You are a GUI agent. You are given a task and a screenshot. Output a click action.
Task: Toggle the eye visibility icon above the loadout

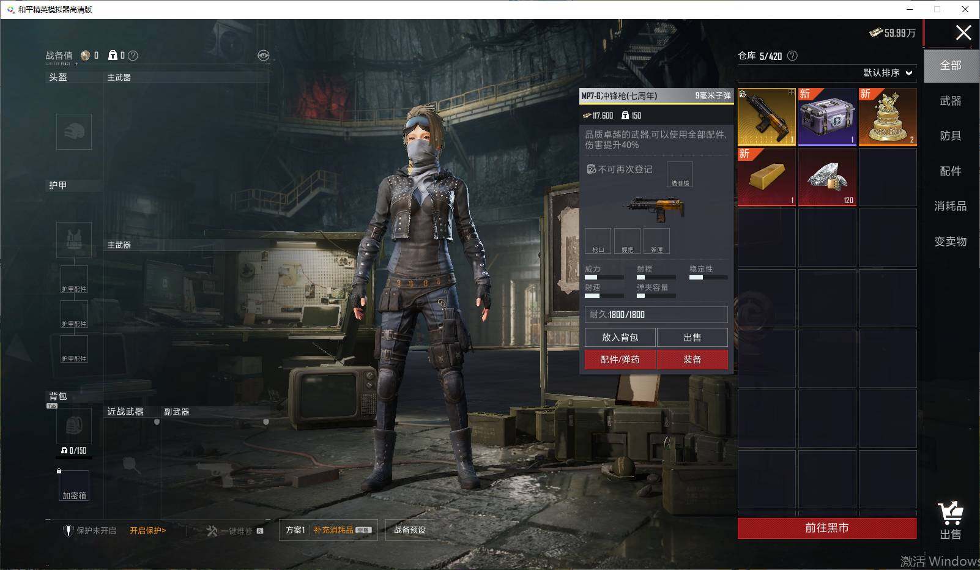[x=264, y=56]
